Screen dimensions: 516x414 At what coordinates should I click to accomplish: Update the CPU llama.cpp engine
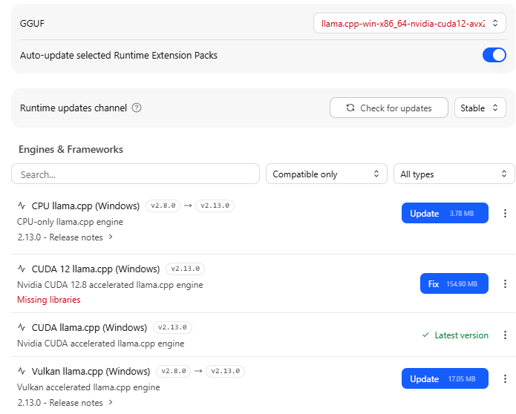445,213
